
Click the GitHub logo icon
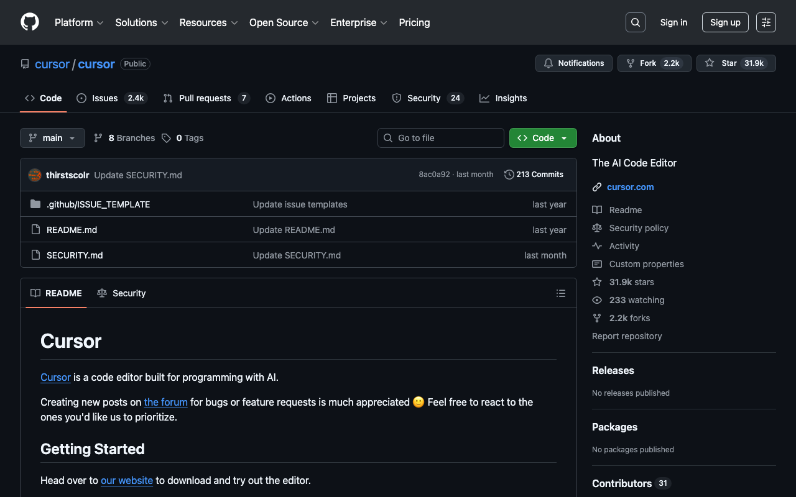[x=30, y=22]
